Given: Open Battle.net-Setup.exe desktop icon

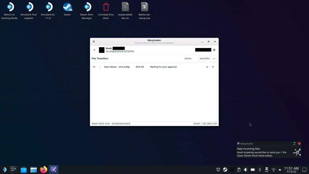Looking at the screenshot, I should point(145,11).
